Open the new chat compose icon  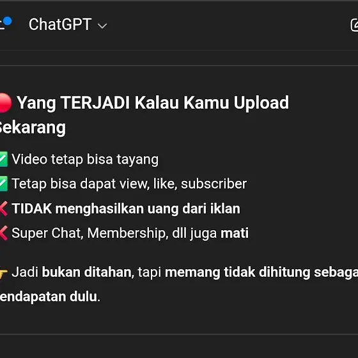pyautogui.click(x=354, y=25)
